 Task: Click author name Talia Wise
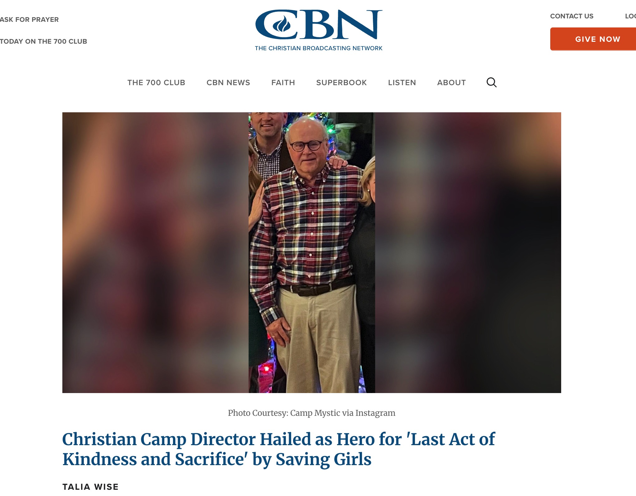[x=90, y=487]
